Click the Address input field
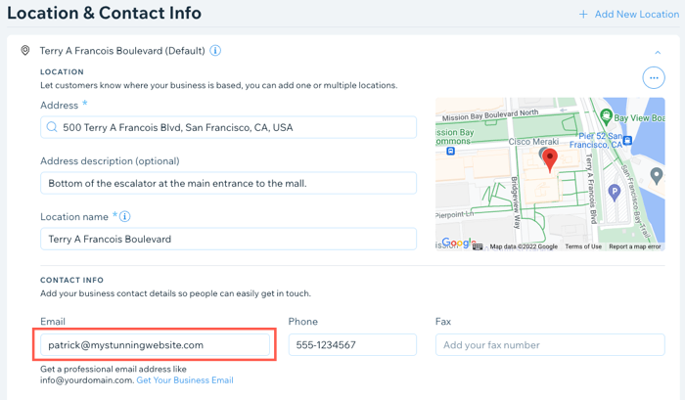 pyautogui.click(x=228, y=127)
